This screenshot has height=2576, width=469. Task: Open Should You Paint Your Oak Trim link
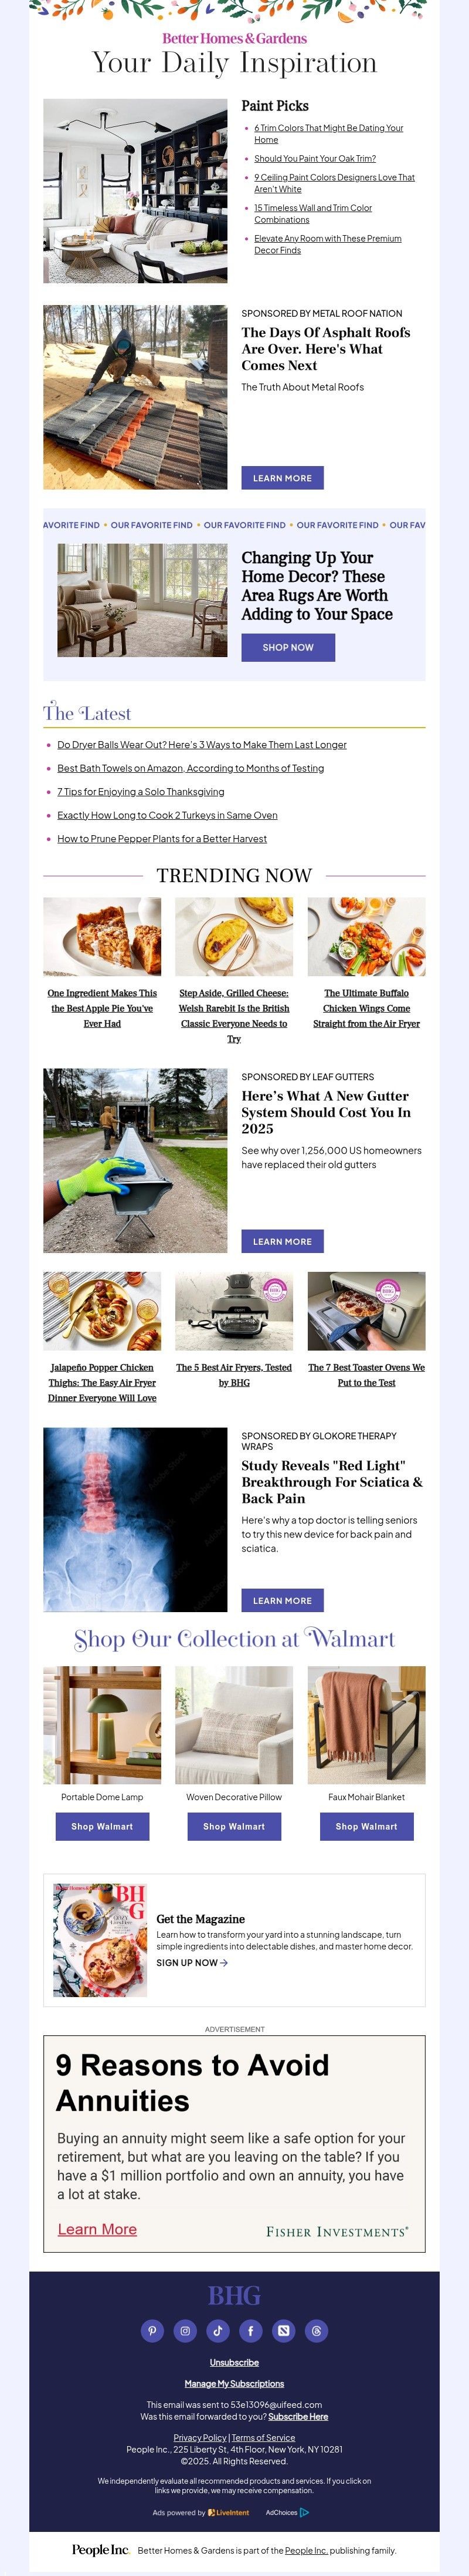pos(315,158)
